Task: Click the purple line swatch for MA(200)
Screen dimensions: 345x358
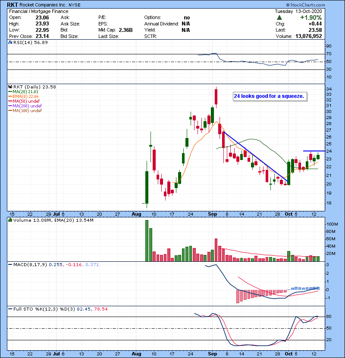Action: click(10, 106)
